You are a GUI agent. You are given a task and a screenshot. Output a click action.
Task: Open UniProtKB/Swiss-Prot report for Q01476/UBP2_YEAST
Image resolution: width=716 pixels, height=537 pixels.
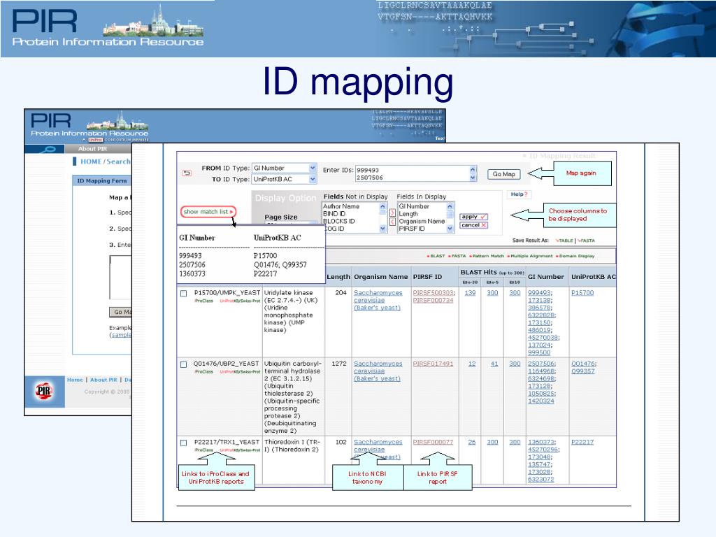(240, 372)
